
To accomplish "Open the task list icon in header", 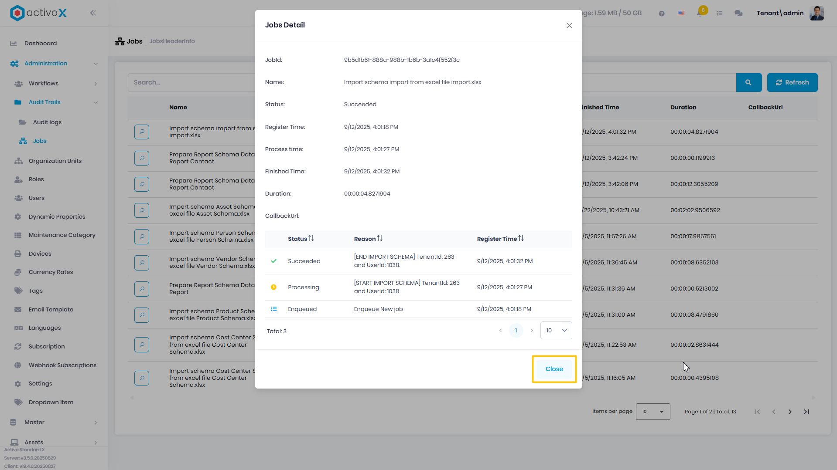I will click(719, 14).
